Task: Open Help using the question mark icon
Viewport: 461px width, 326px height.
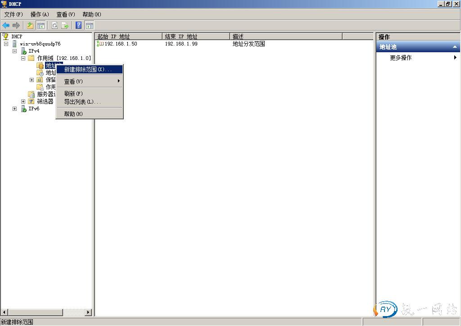Action: tap(79, 26)
